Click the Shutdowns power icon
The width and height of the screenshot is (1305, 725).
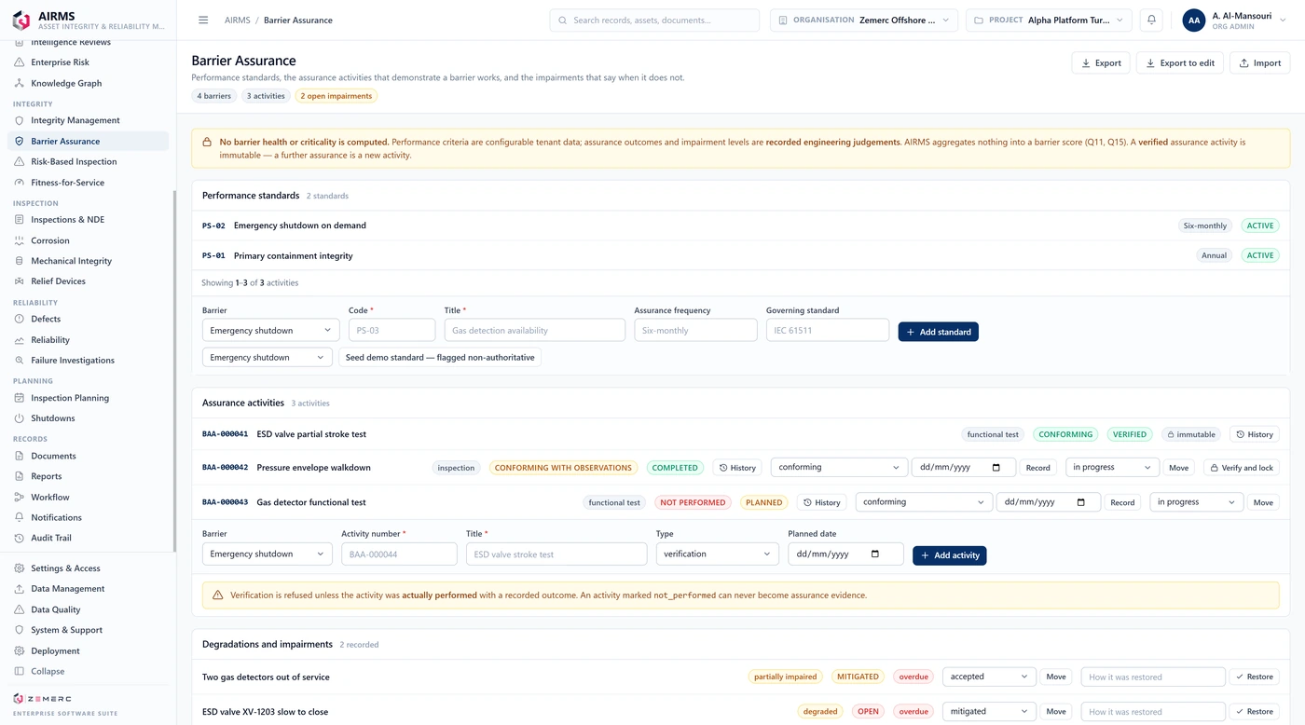coord(20,418)
